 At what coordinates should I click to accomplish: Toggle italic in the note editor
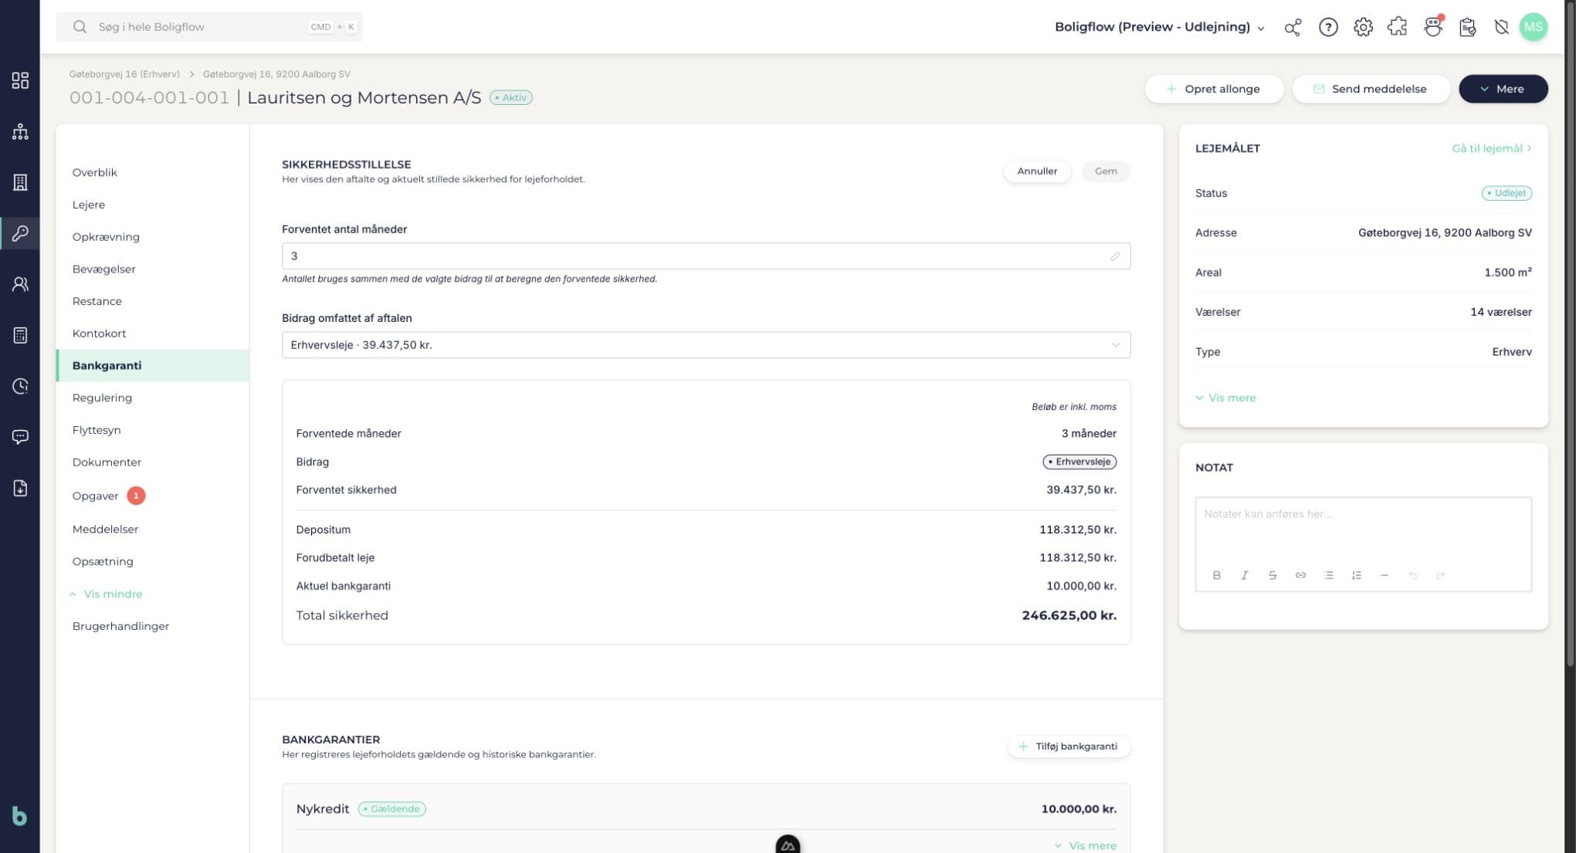pyautogui.click(x=1244, y=575)
